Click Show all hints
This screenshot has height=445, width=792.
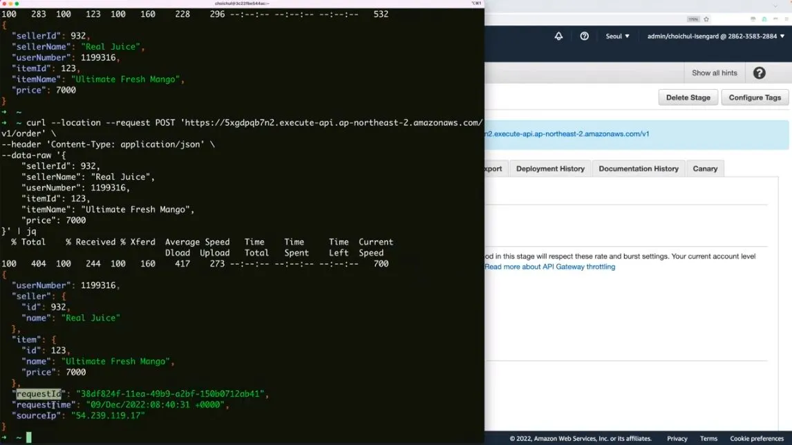[x=714, y=73]
